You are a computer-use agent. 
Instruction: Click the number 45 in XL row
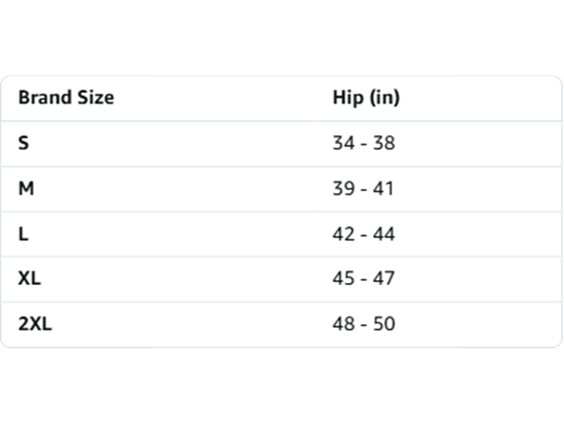(343, 278)
